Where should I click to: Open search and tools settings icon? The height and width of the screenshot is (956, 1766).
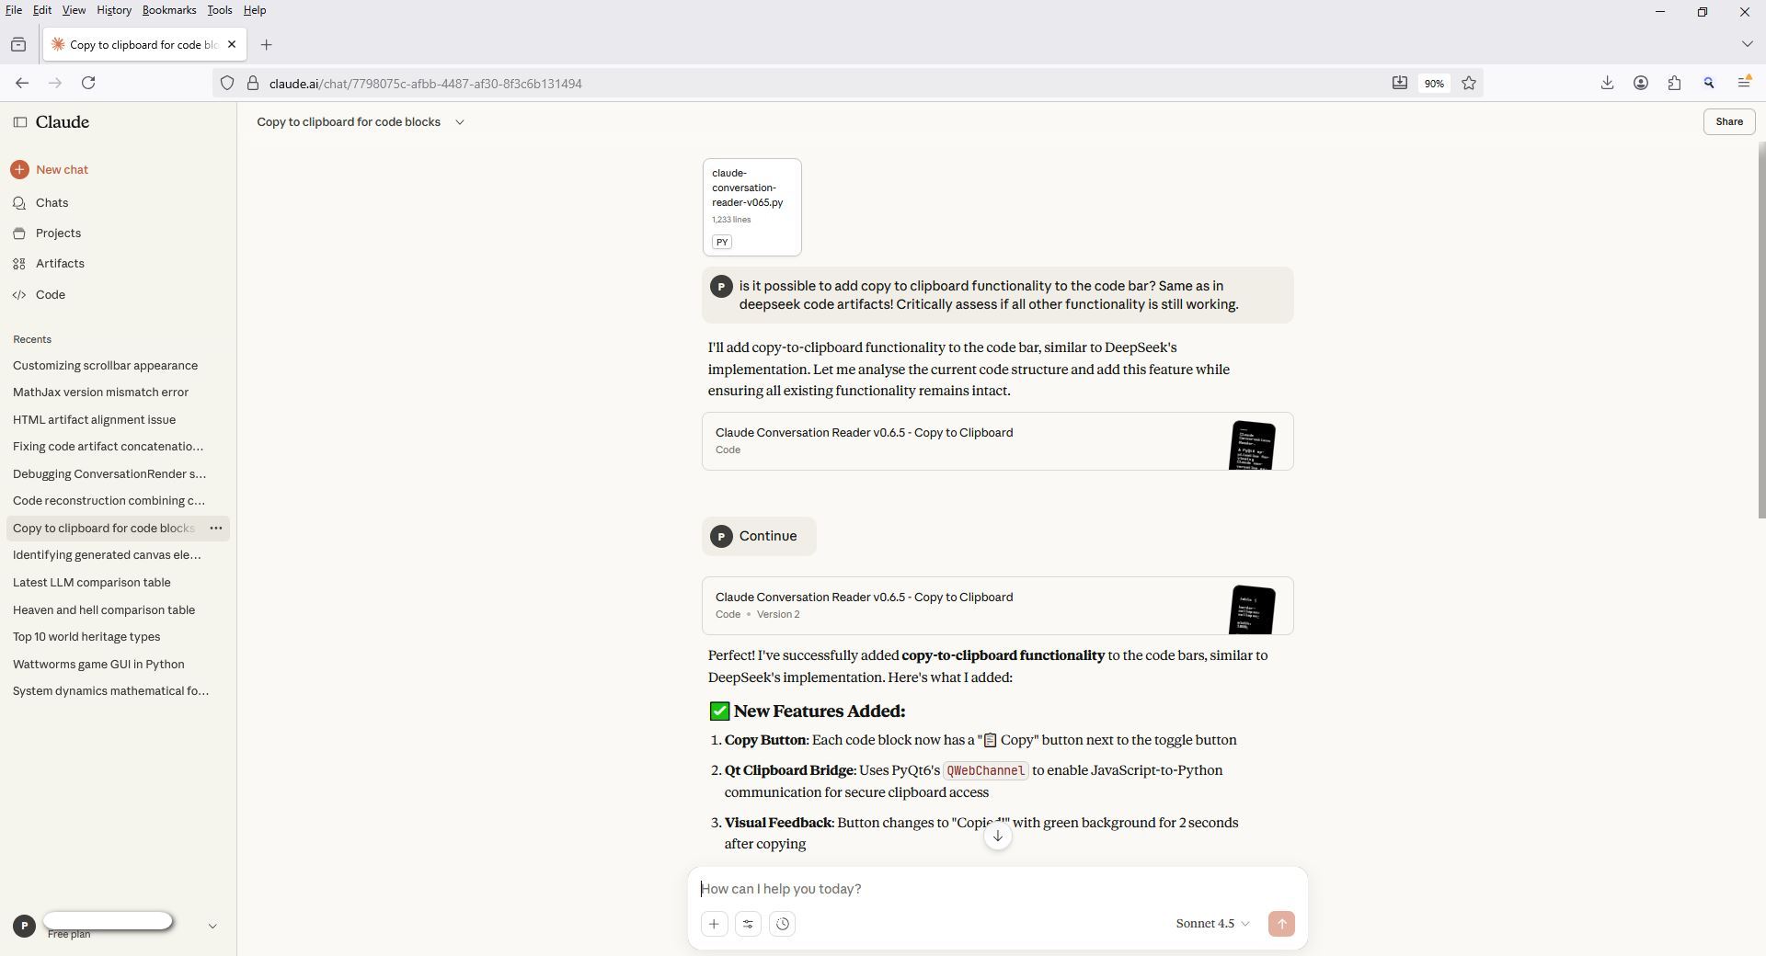[749, 924]
